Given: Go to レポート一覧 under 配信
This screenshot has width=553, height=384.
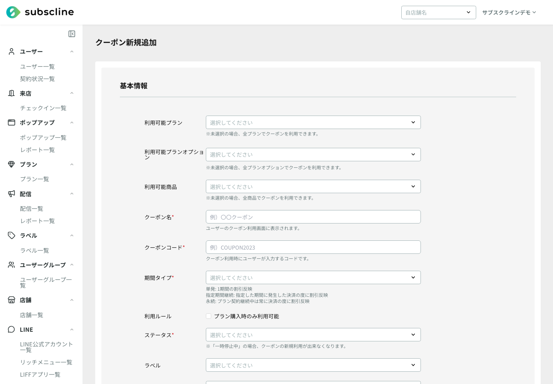Looking at the screenshot, I should click(x=37, y=221).
